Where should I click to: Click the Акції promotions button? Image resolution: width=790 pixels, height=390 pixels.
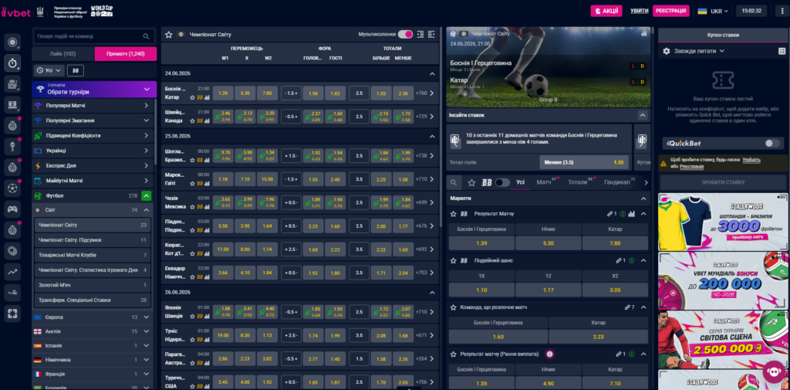tap(606, 11)
